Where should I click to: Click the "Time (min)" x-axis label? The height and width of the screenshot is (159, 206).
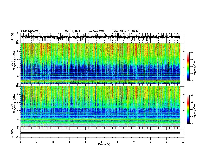[104, 144]
